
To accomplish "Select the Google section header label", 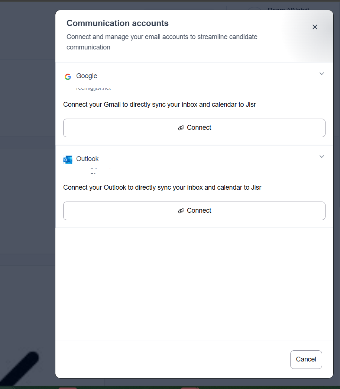I will 87,76.
